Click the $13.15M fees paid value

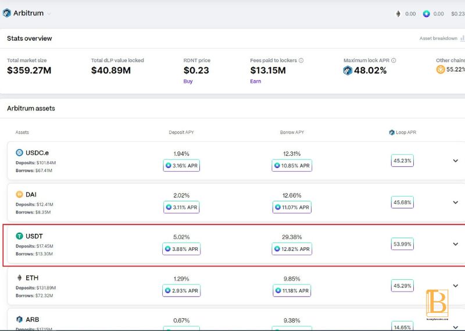click(x=268, y=70)
